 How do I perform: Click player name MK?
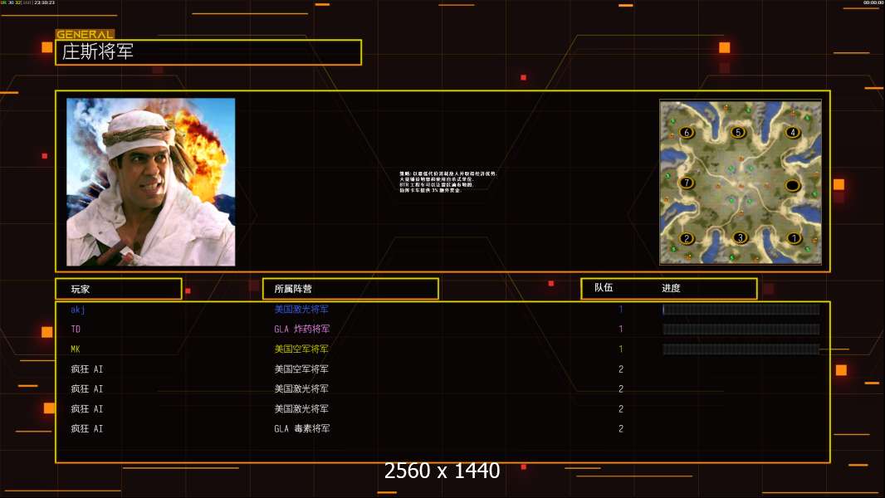pos(76,349)
